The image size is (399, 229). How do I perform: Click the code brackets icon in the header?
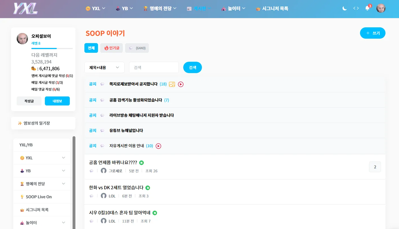click(356, 8)
